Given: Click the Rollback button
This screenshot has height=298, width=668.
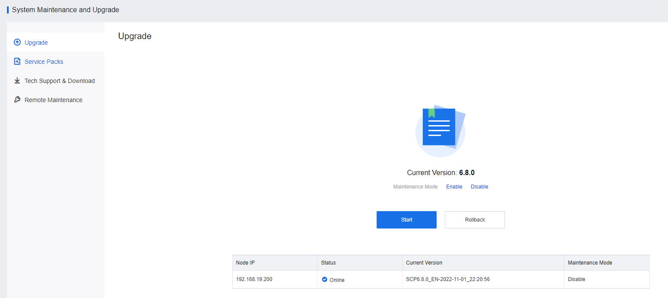Looking at the screenshot, I should pyautogui.click(x=474, y=220).
